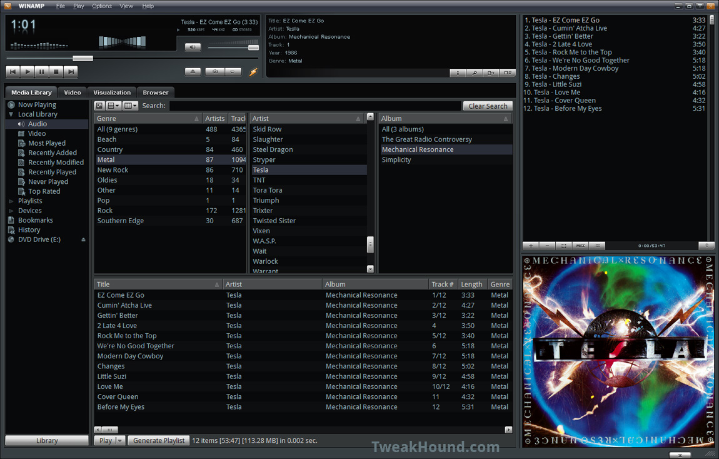Stop playback with the Stop button
The image size is (719, 459).
[x=56, y=71]
